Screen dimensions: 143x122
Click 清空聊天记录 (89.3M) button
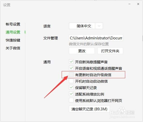coord(89,109)
